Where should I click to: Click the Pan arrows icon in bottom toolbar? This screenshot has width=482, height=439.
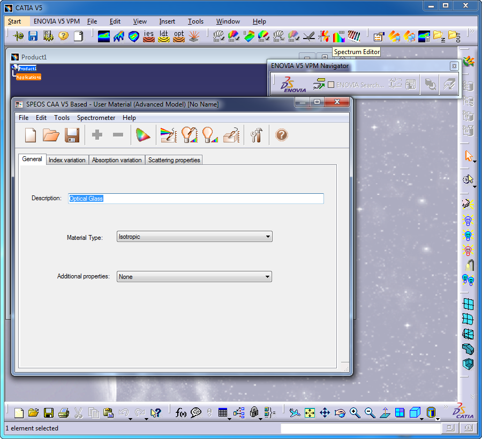[325, 413]
